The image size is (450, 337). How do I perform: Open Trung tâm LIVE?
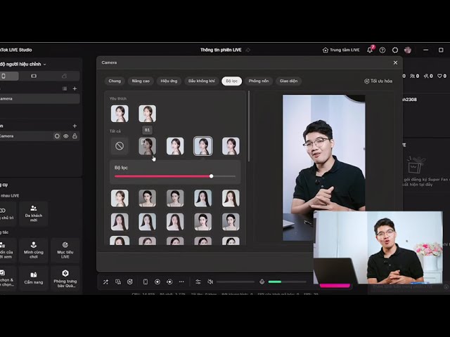[341, 50]
